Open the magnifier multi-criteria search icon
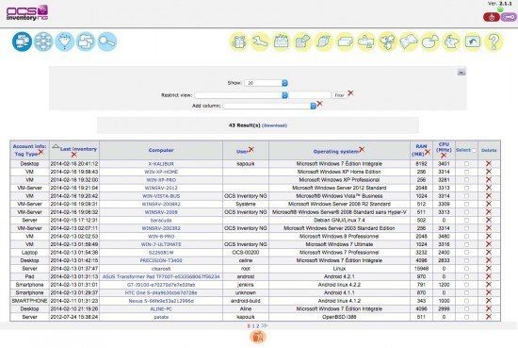 [x=107, y=41]
